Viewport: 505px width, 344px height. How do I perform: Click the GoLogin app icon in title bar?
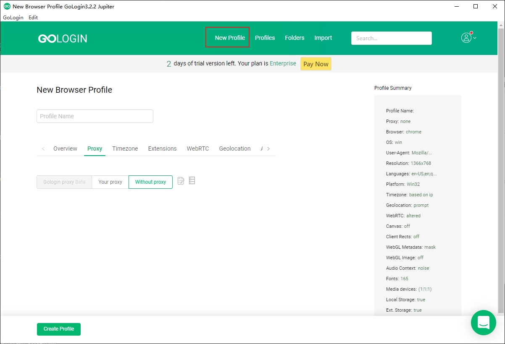pos(7,6)
